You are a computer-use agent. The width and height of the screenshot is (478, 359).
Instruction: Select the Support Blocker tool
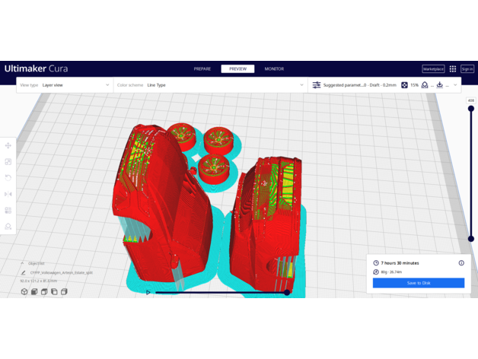(x=8, y=226)
